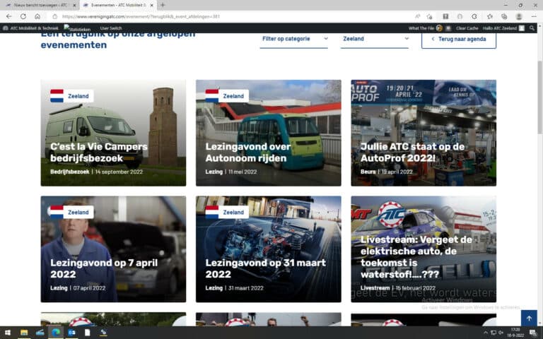The height and width of the screenshot is (339, 543).
Task: Click the Terug naar agenda button
Action: [459, 39]
